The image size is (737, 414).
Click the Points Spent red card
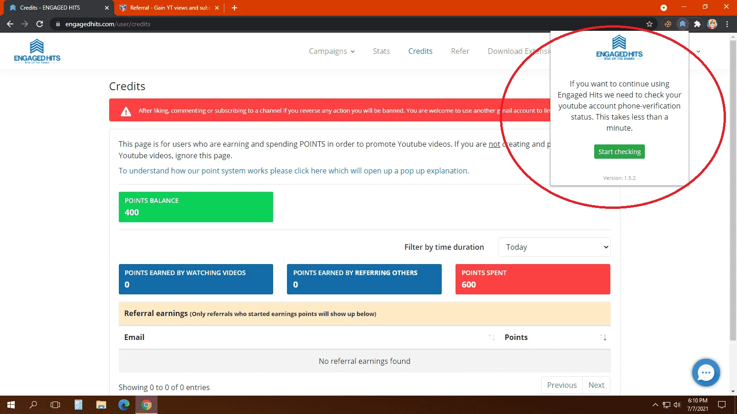point(533,279)
